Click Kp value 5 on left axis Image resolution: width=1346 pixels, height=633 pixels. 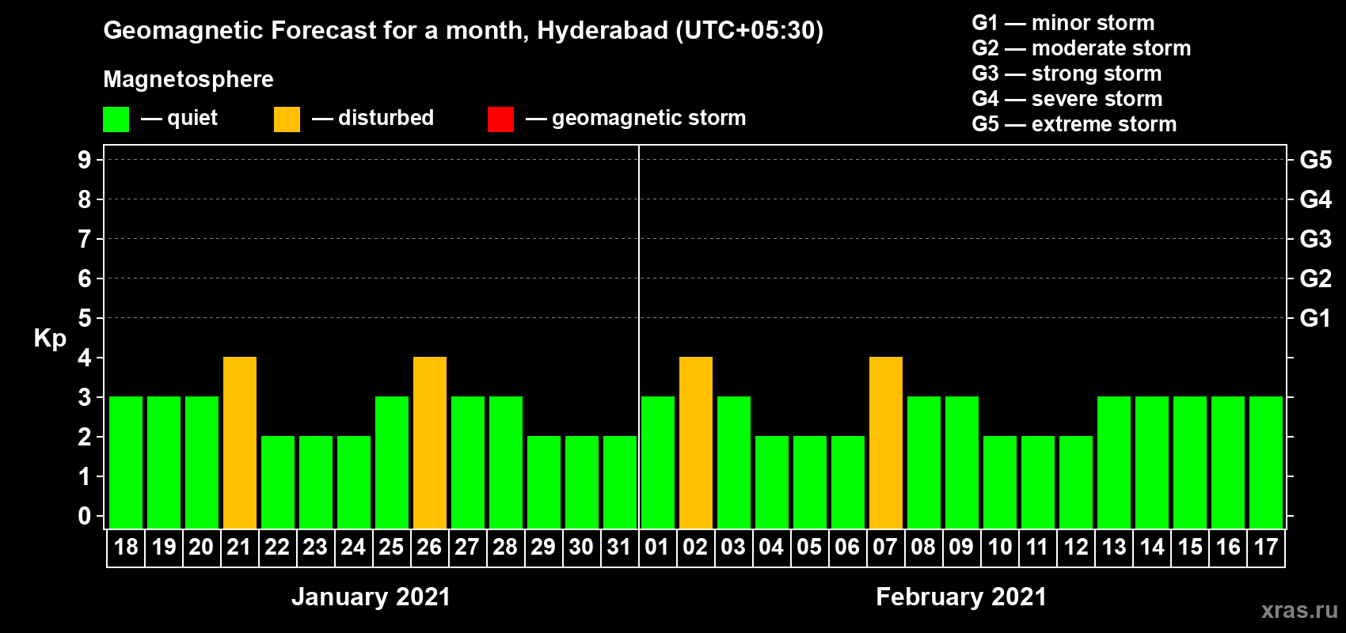85,318
